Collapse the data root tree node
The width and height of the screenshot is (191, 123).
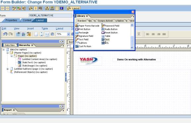pyautogui.click(x=4, y=50)
